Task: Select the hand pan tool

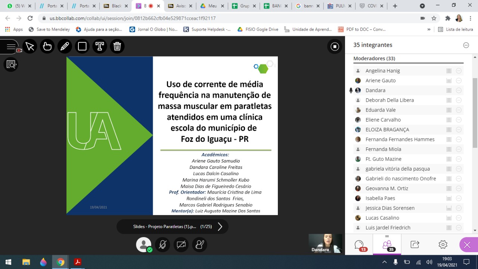Action: pyautogui.click(x=47, y=46)
